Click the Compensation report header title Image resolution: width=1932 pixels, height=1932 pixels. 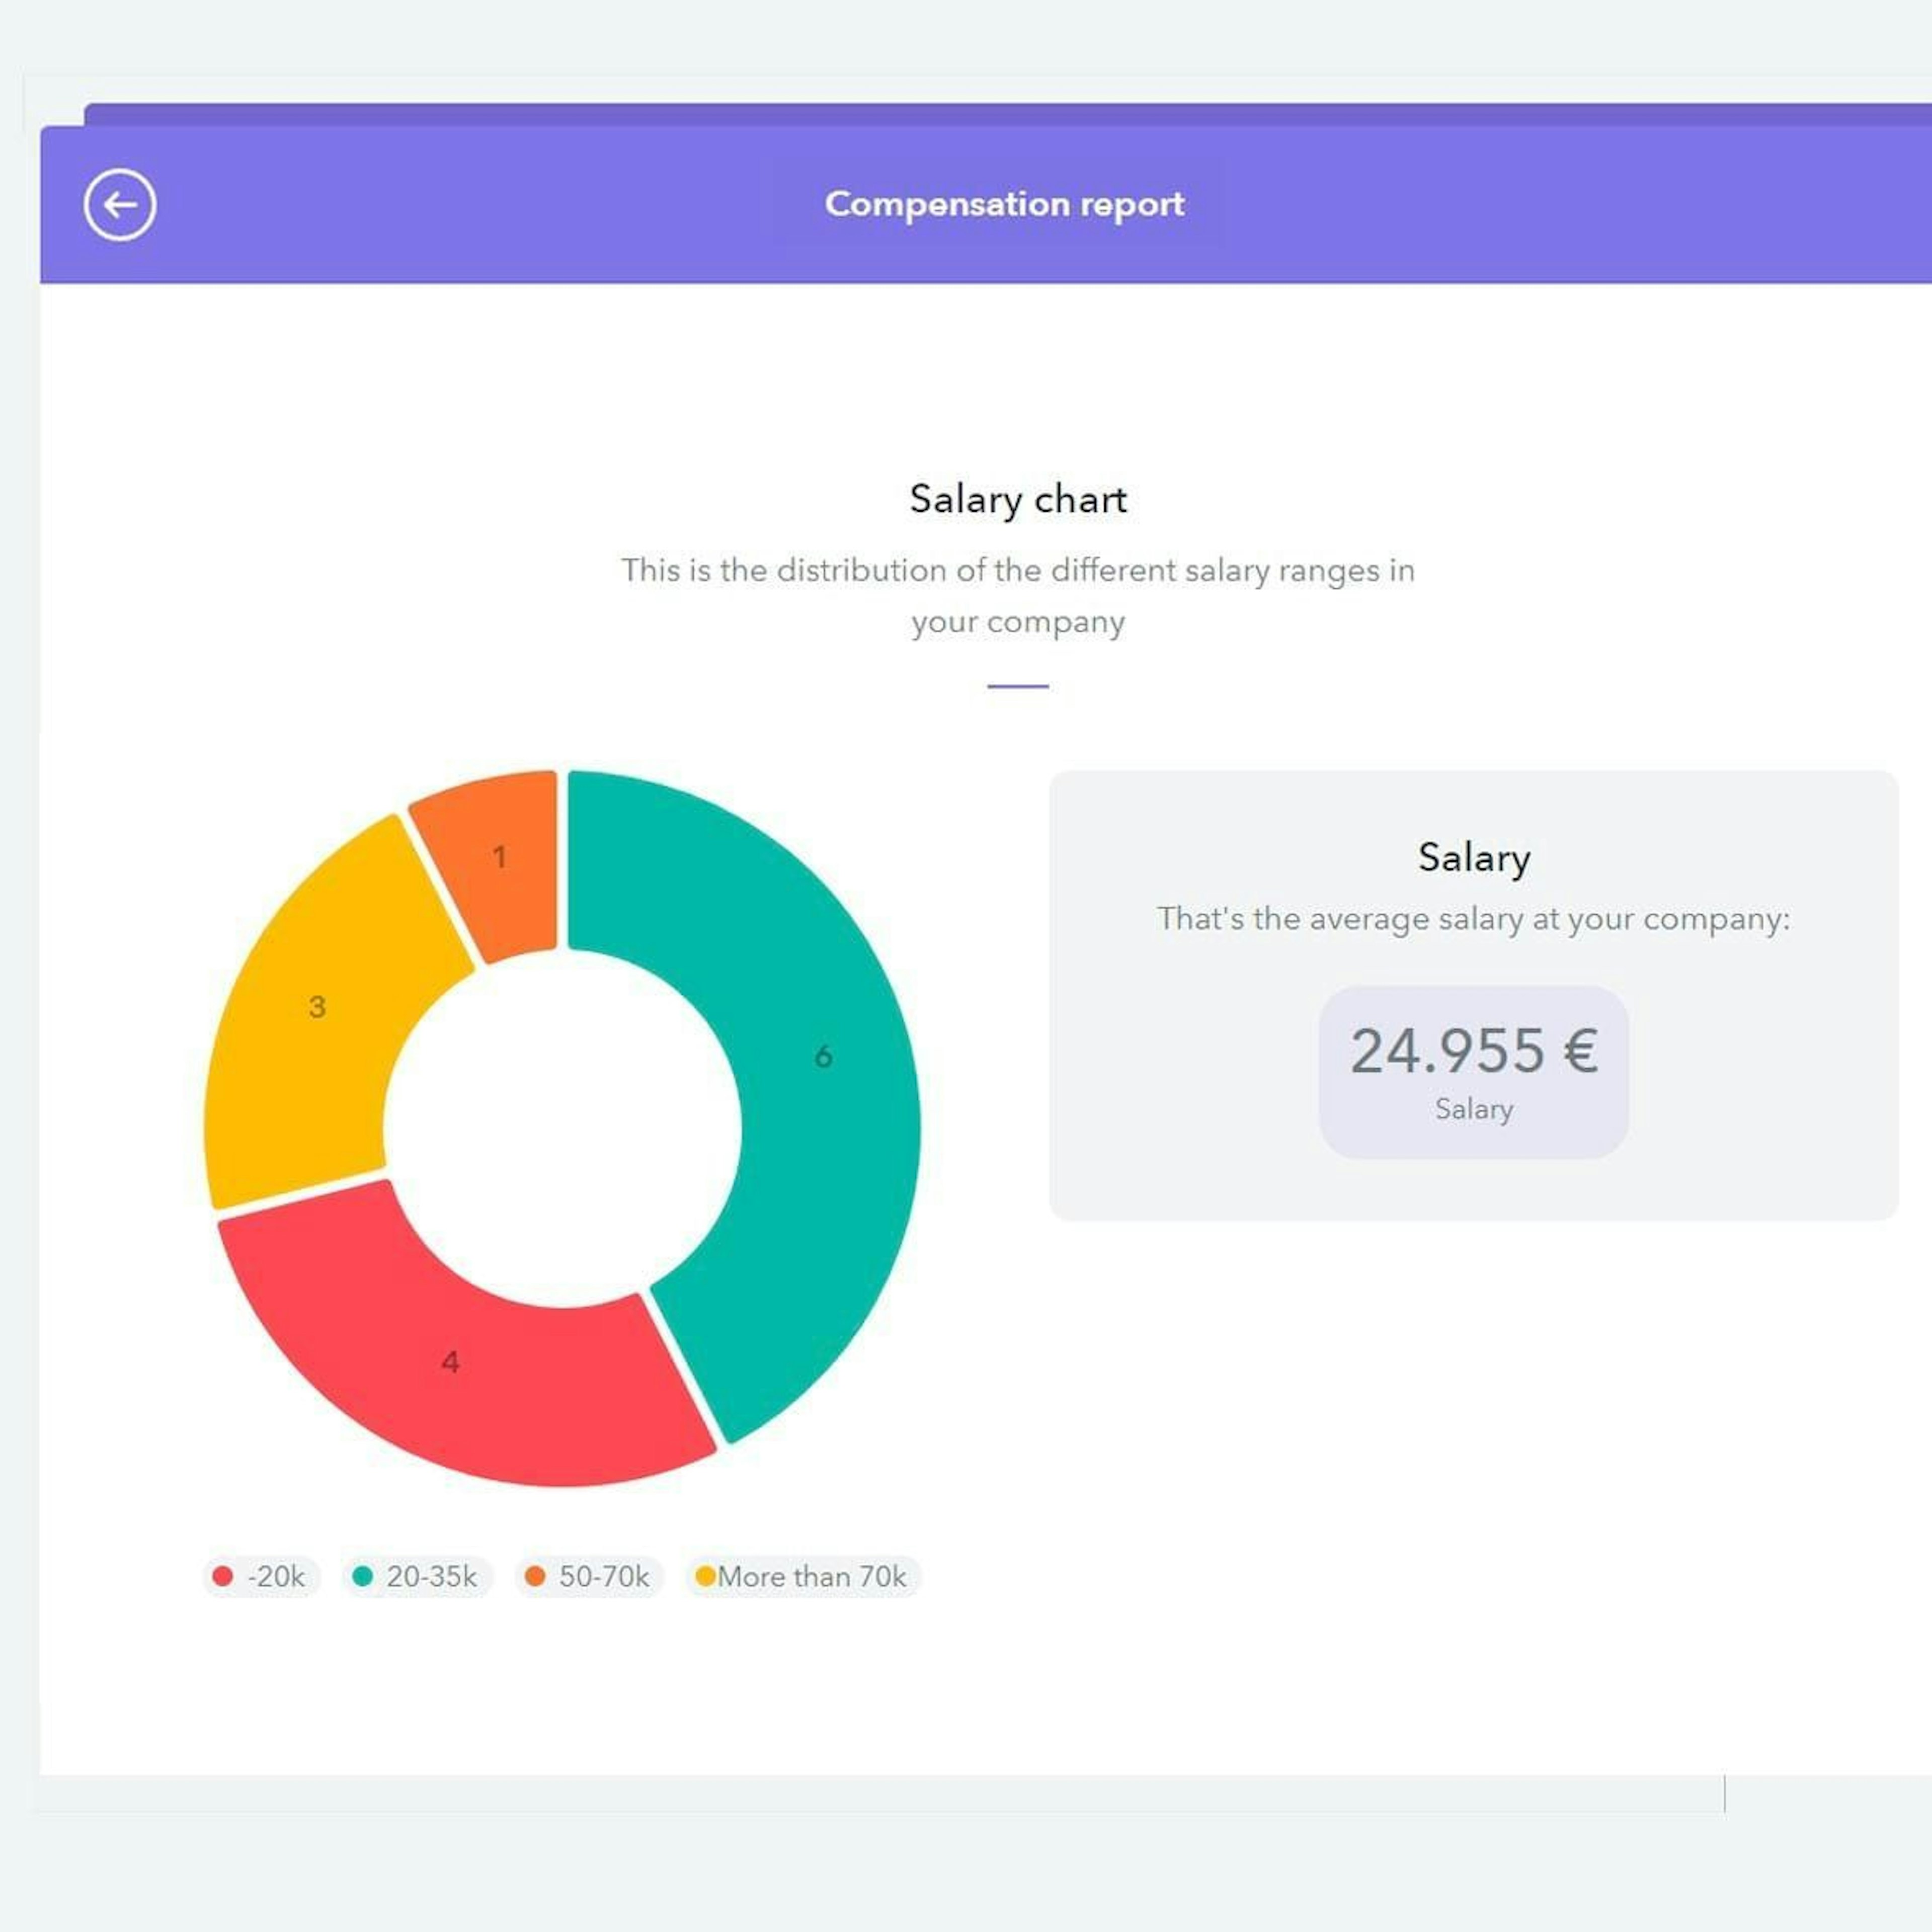click(1004, 204)
